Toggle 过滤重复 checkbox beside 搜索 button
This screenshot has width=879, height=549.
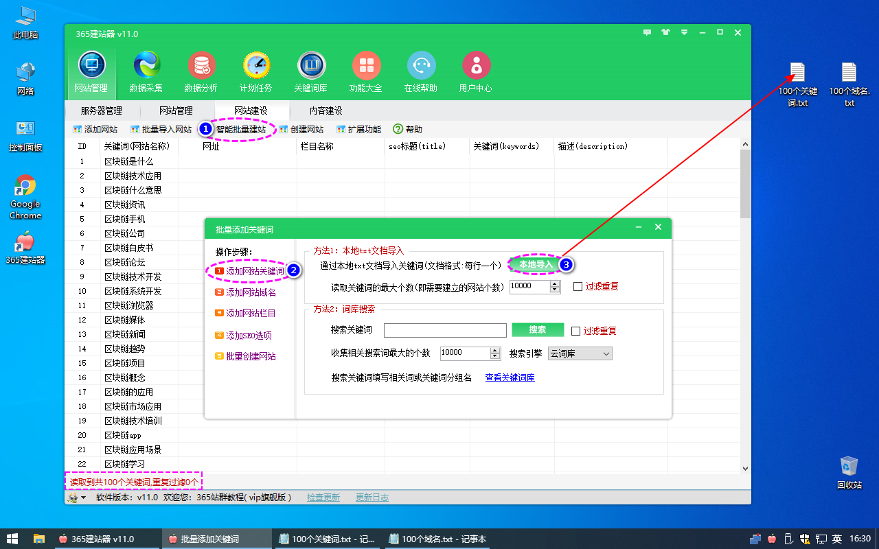click(x=575, y=331)
